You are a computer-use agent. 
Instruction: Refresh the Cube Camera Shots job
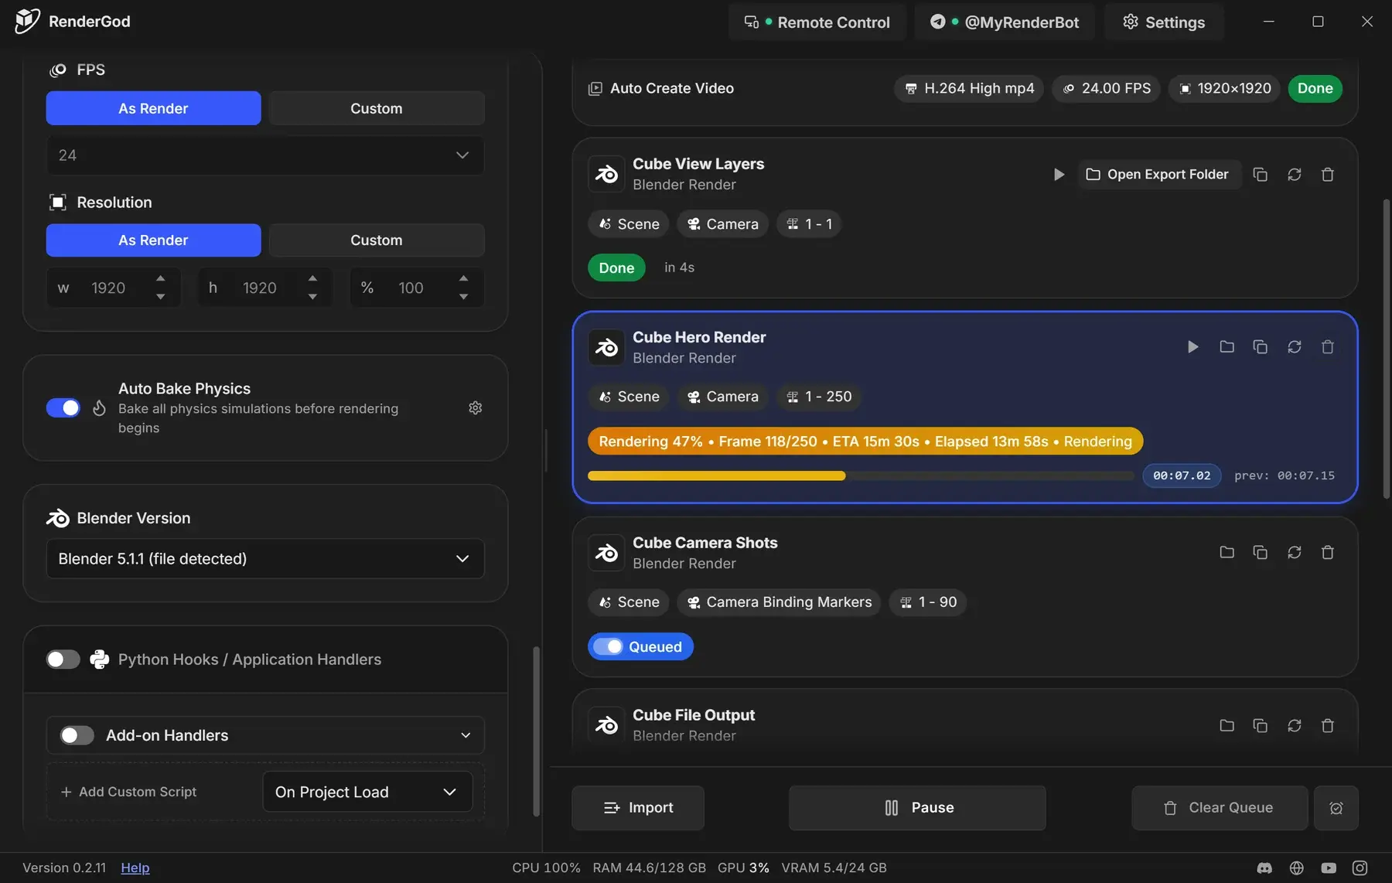click(1295, 552)
